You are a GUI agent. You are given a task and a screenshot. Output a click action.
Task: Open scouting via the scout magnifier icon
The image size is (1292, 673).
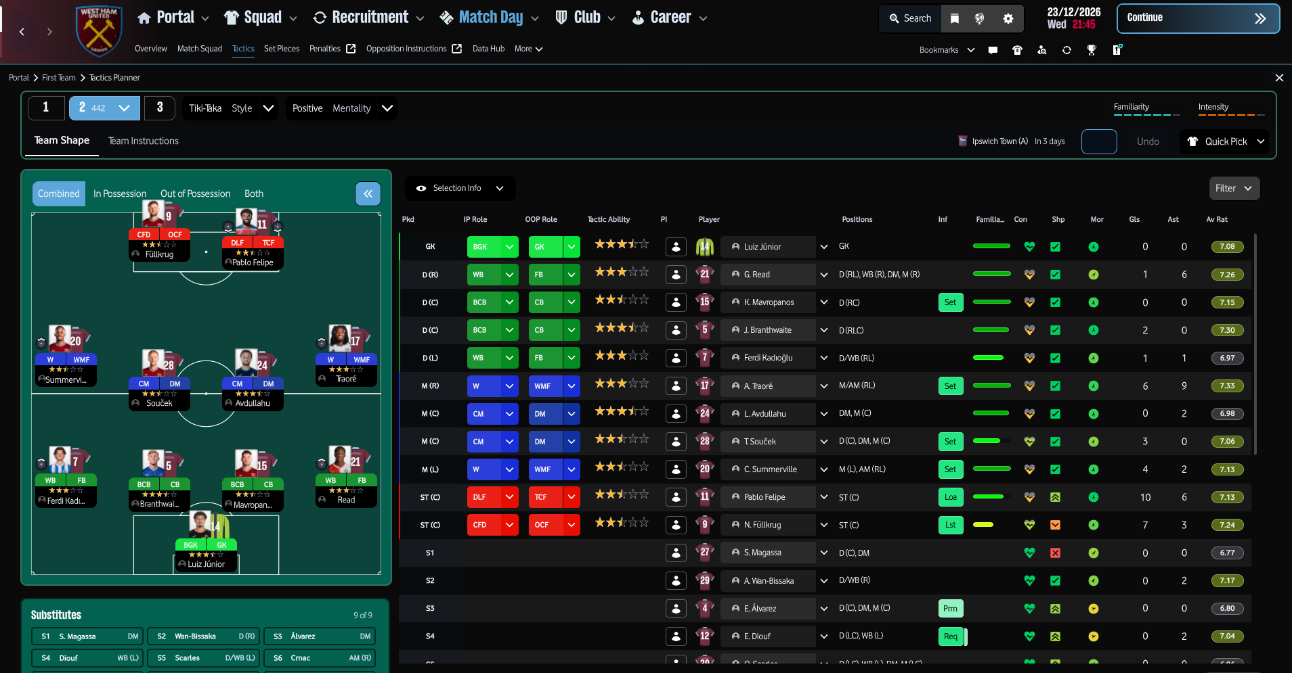pos(1042,50)
